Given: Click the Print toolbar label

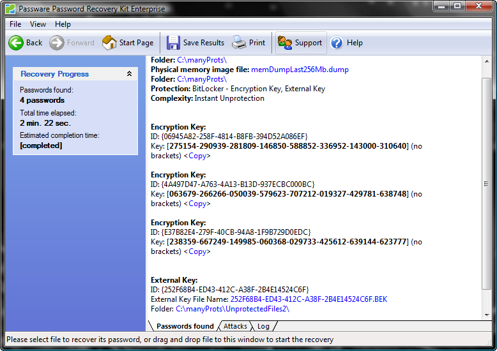Looking at the screenshot, I should (257, 43).
